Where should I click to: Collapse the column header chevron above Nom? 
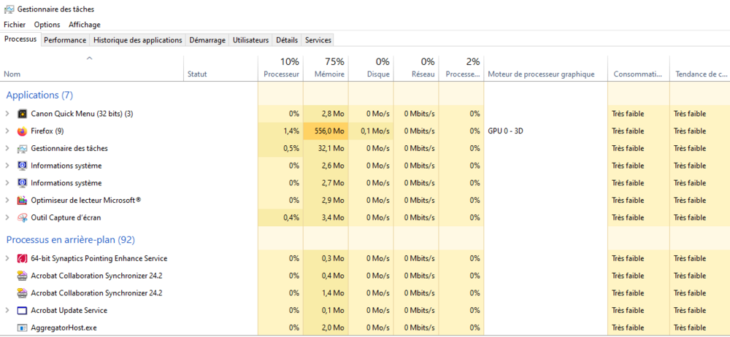click(x=89, y=58)
